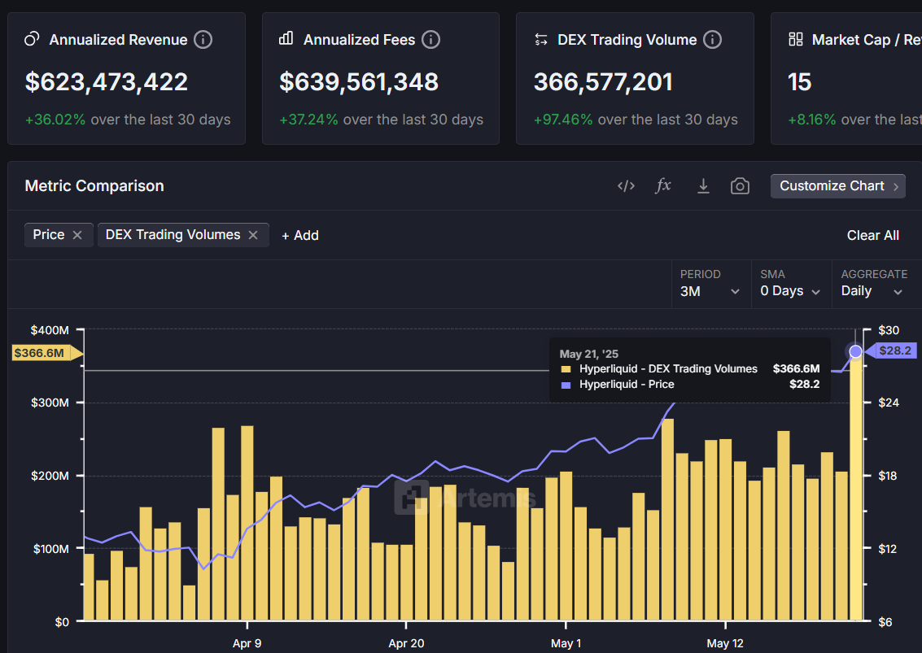Screen dimensions: 922x653
Task: Take a chart snapshot with camera icon
Action: 740,186
